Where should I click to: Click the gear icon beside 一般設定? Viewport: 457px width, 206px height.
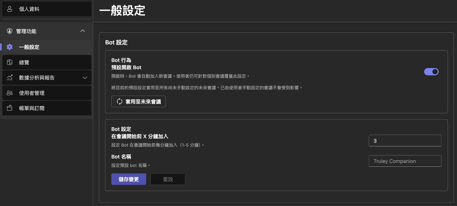9,47
